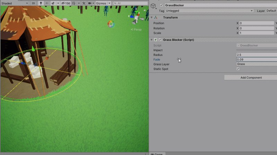Click the Static Spot label
The image size is (277, 155).
[161, 69]
